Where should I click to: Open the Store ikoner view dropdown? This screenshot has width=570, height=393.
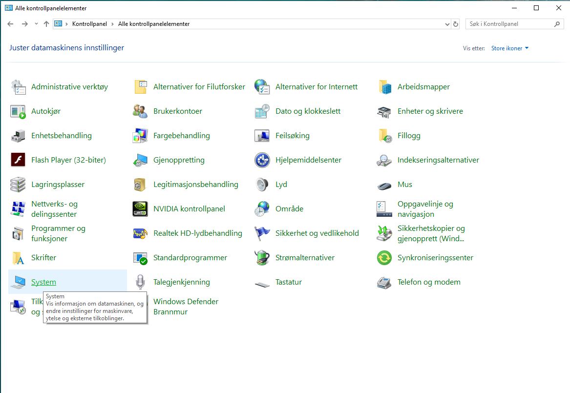pos(509,48)
